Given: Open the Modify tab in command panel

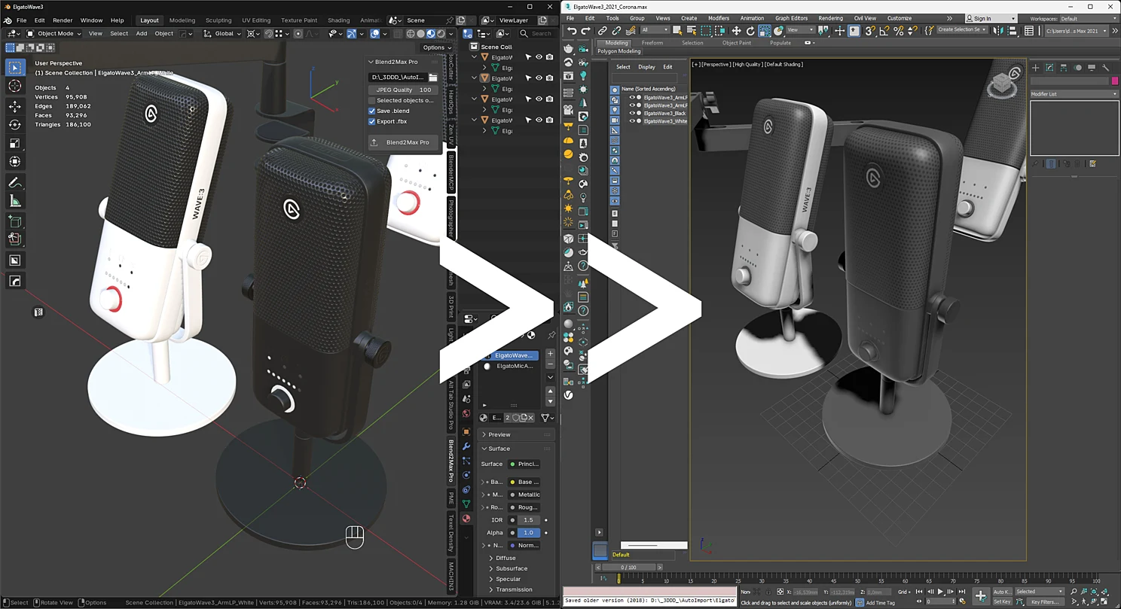Looking at the screenshot, I should coord(1049,68).
